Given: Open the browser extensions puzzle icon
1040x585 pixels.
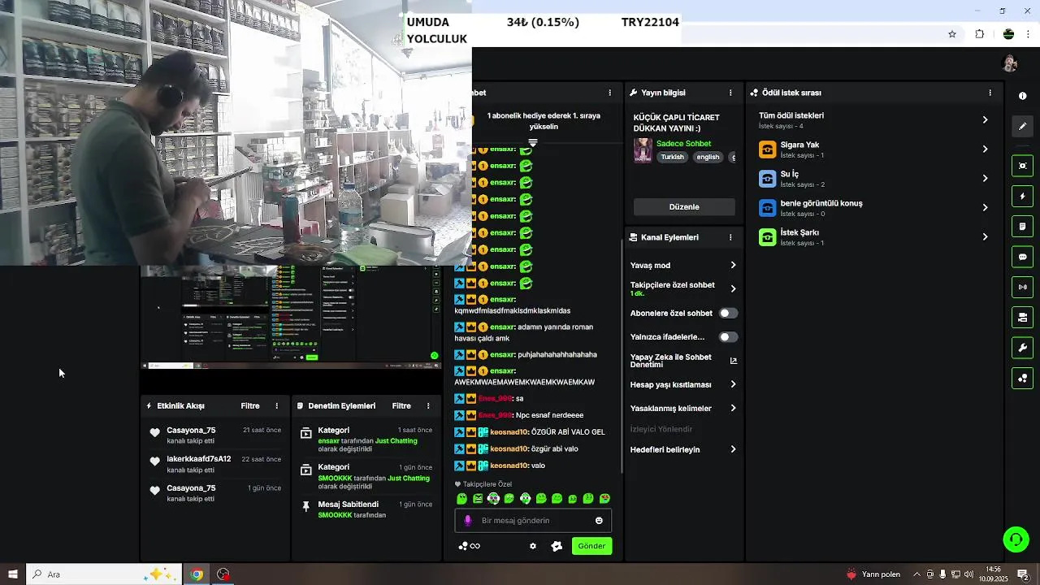Looking at the screenshot, I should [x=979, y=34].
